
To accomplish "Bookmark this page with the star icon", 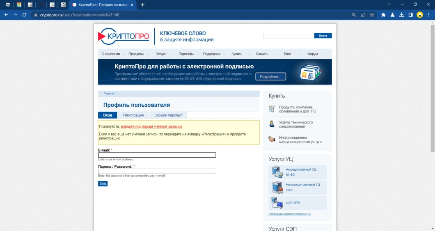I will [x=372, y=15].
